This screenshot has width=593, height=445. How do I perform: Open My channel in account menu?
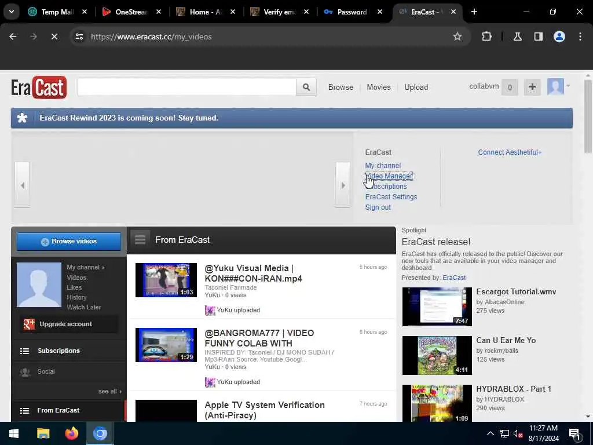point(383,165)
